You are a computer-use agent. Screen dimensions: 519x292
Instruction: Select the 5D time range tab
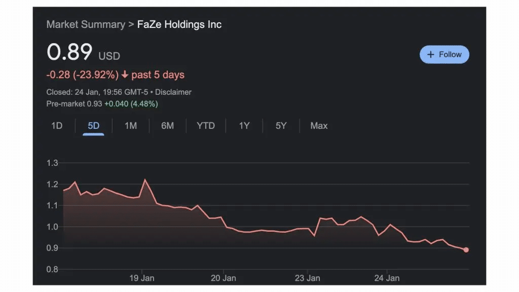coord(94,126)
